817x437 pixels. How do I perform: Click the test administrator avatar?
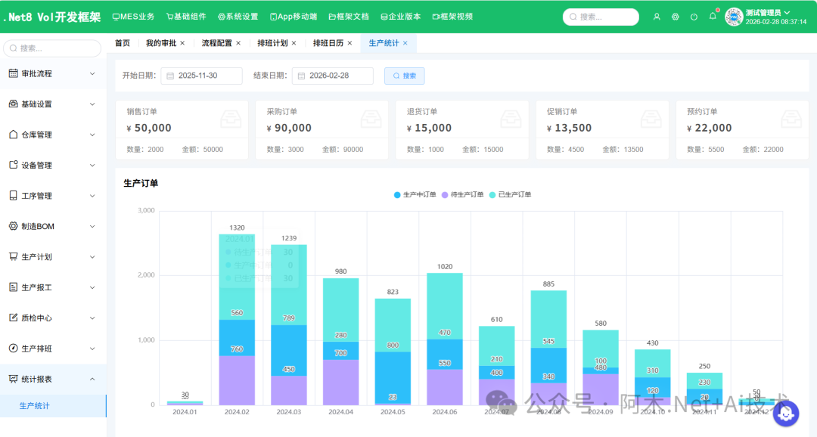click(x=734, y=17)
